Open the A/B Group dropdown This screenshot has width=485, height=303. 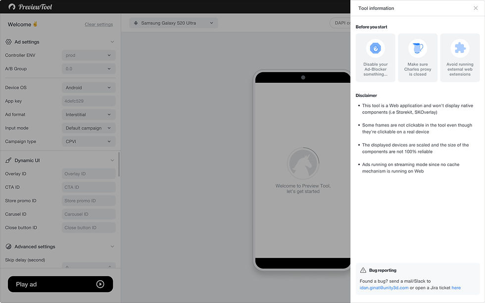(89, 69)
